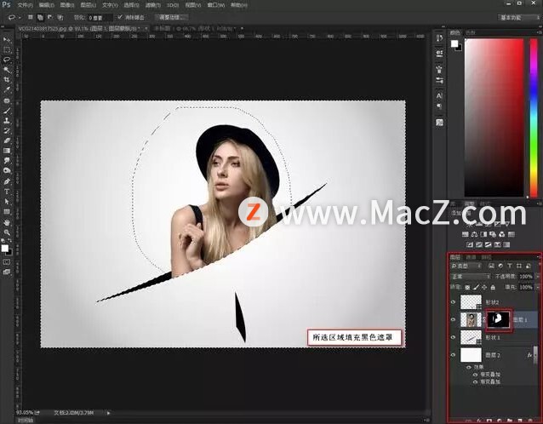Click the New selection option icon
The image size is (543, 424).
[x=31, y=17]
